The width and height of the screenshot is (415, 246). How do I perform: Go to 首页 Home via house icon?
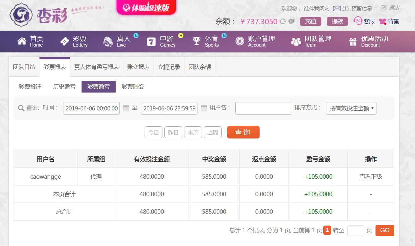(x=22, y=41)
